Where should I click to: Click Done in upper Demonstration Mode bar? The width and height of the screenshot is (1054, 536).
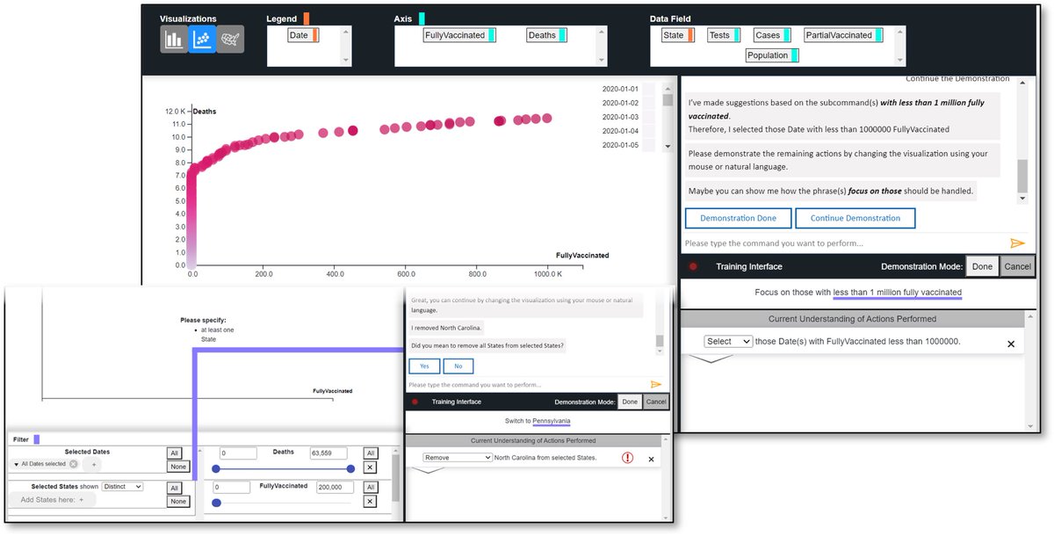click(982, 266)
